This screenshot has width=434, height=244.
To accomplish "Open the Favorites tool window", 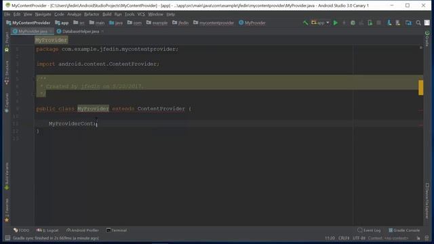I will click(7, 210).
